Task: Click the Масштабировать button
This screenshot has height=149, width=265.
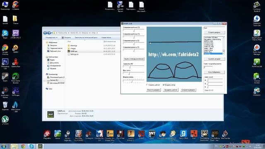Action: (214, 72)
